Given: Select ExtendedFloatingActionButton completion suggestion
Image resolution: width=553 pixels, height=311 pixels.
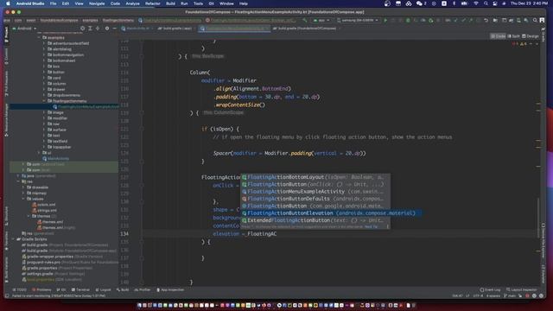Looking at the screenshot, I should pos(315,220).
